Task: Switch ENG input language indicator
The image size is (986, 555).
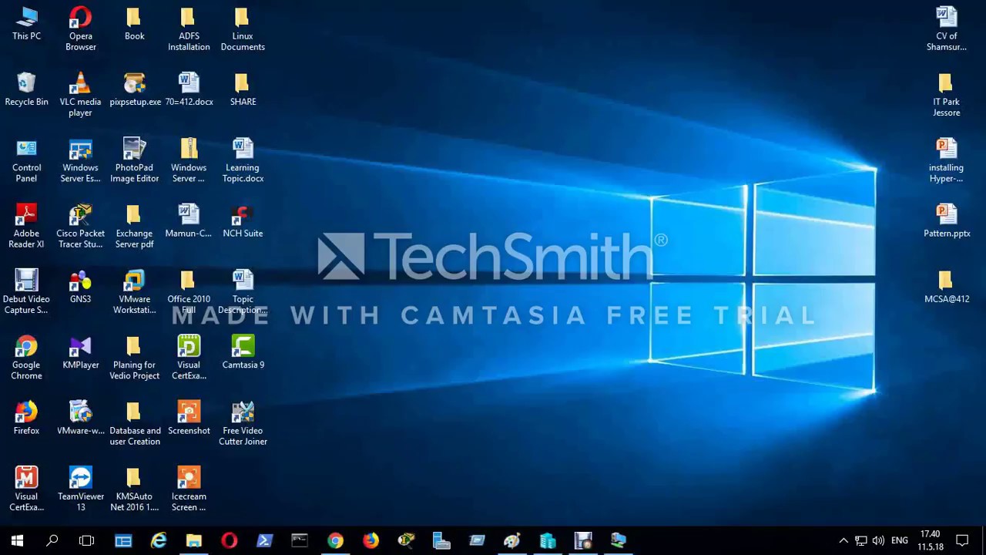Action: (900, 540)
